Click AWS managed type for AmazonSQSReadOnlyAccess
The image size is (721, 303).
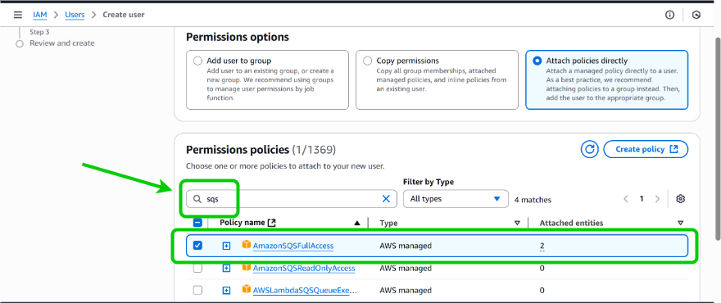coord(406,268)
